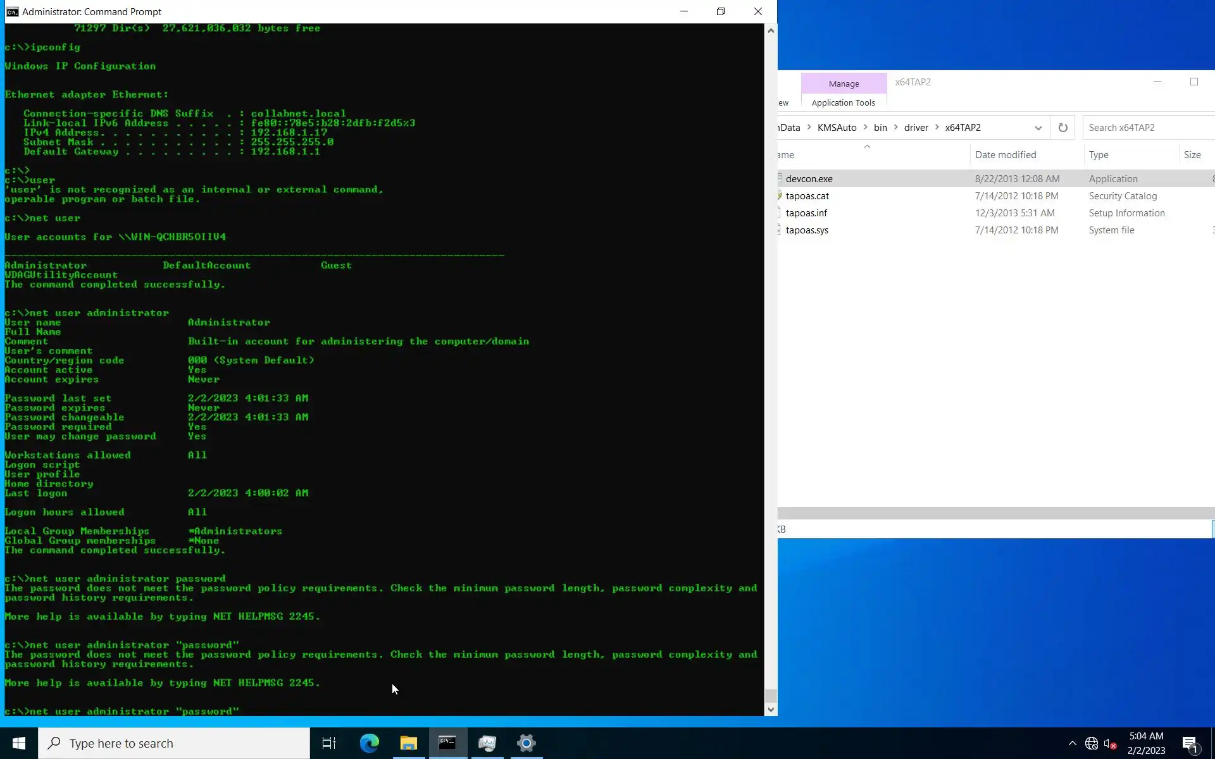Image resolution: width=1215 pixels, height=759 pixels.
Task: Click the Command Prompt scrollbar down arrow
Action: click(770, 710)
